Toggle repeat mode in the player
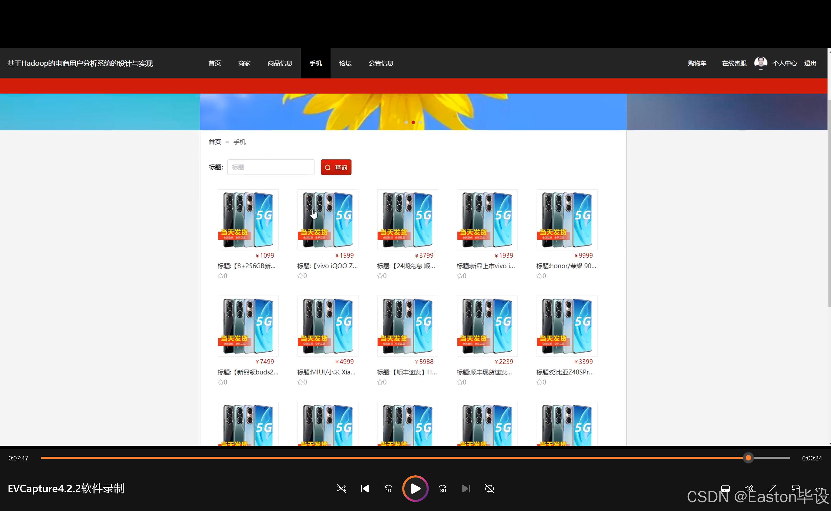The width and height of the screenshot is (831, 511). 489,489
